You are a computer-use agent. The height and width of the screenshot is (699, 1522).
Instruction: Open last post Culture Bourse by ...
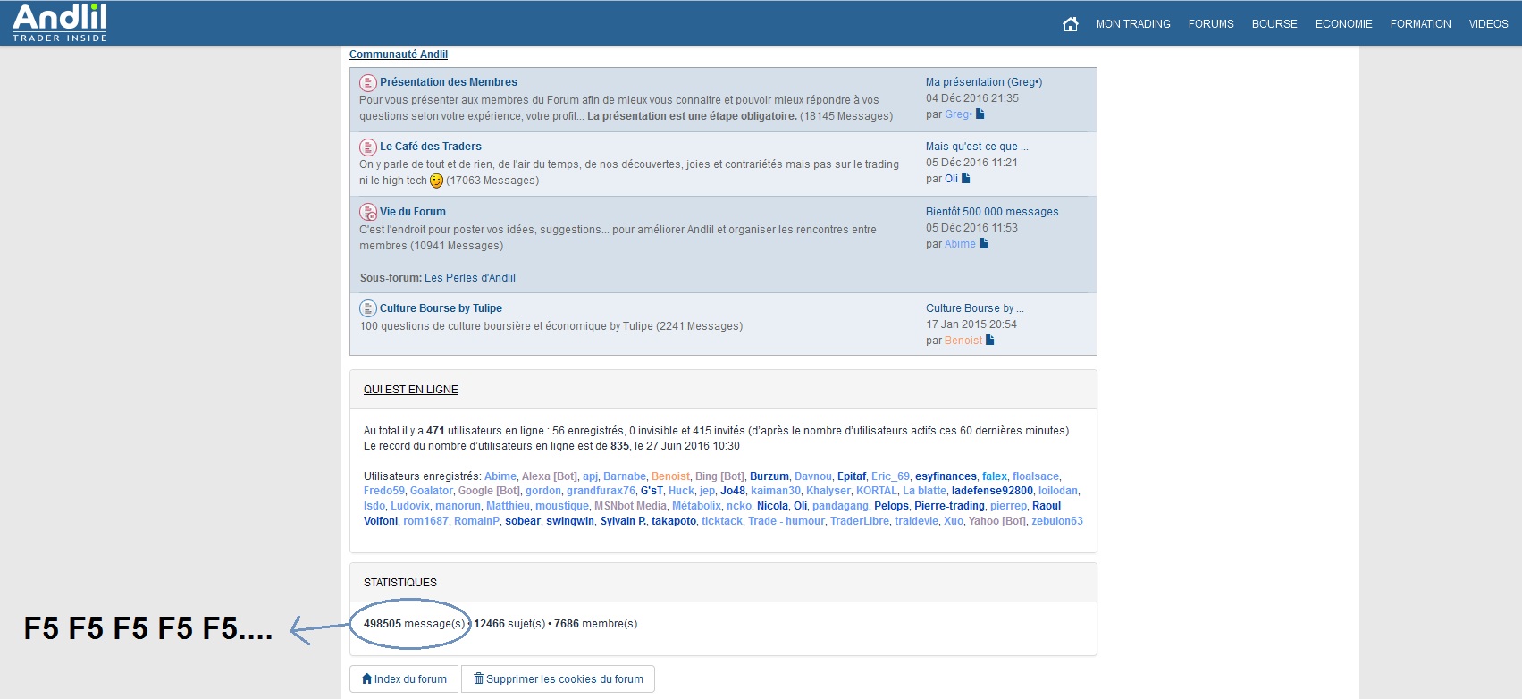pos(975,308)
